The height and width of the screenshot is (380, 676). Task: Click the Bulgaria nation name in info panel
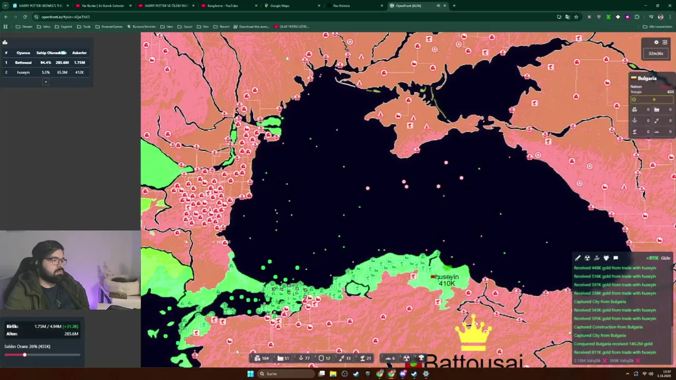tap(647, 78)
